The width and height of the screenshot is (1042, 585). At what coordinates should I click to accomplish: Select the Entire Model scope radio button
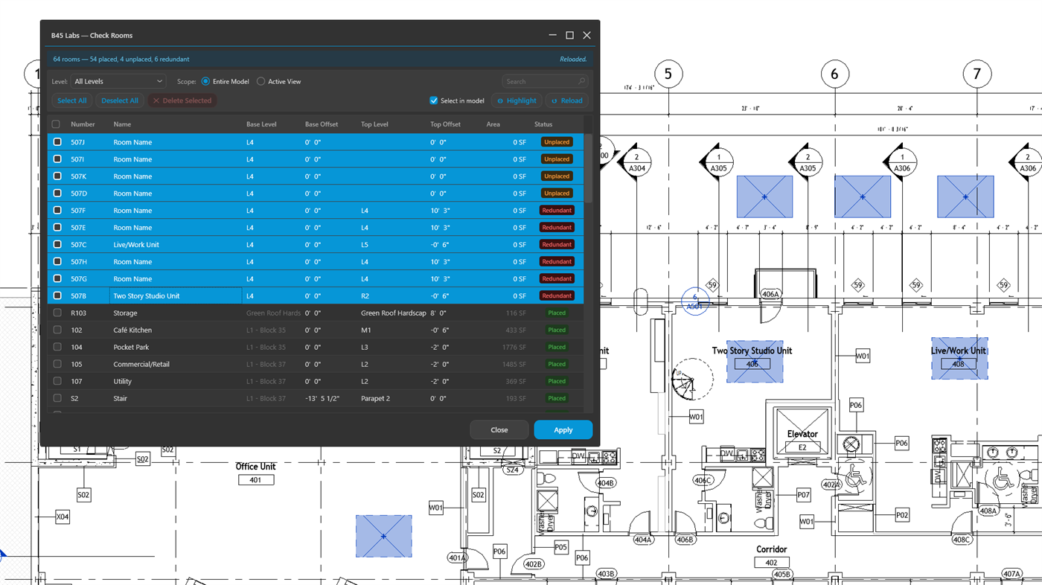(205, 81)
